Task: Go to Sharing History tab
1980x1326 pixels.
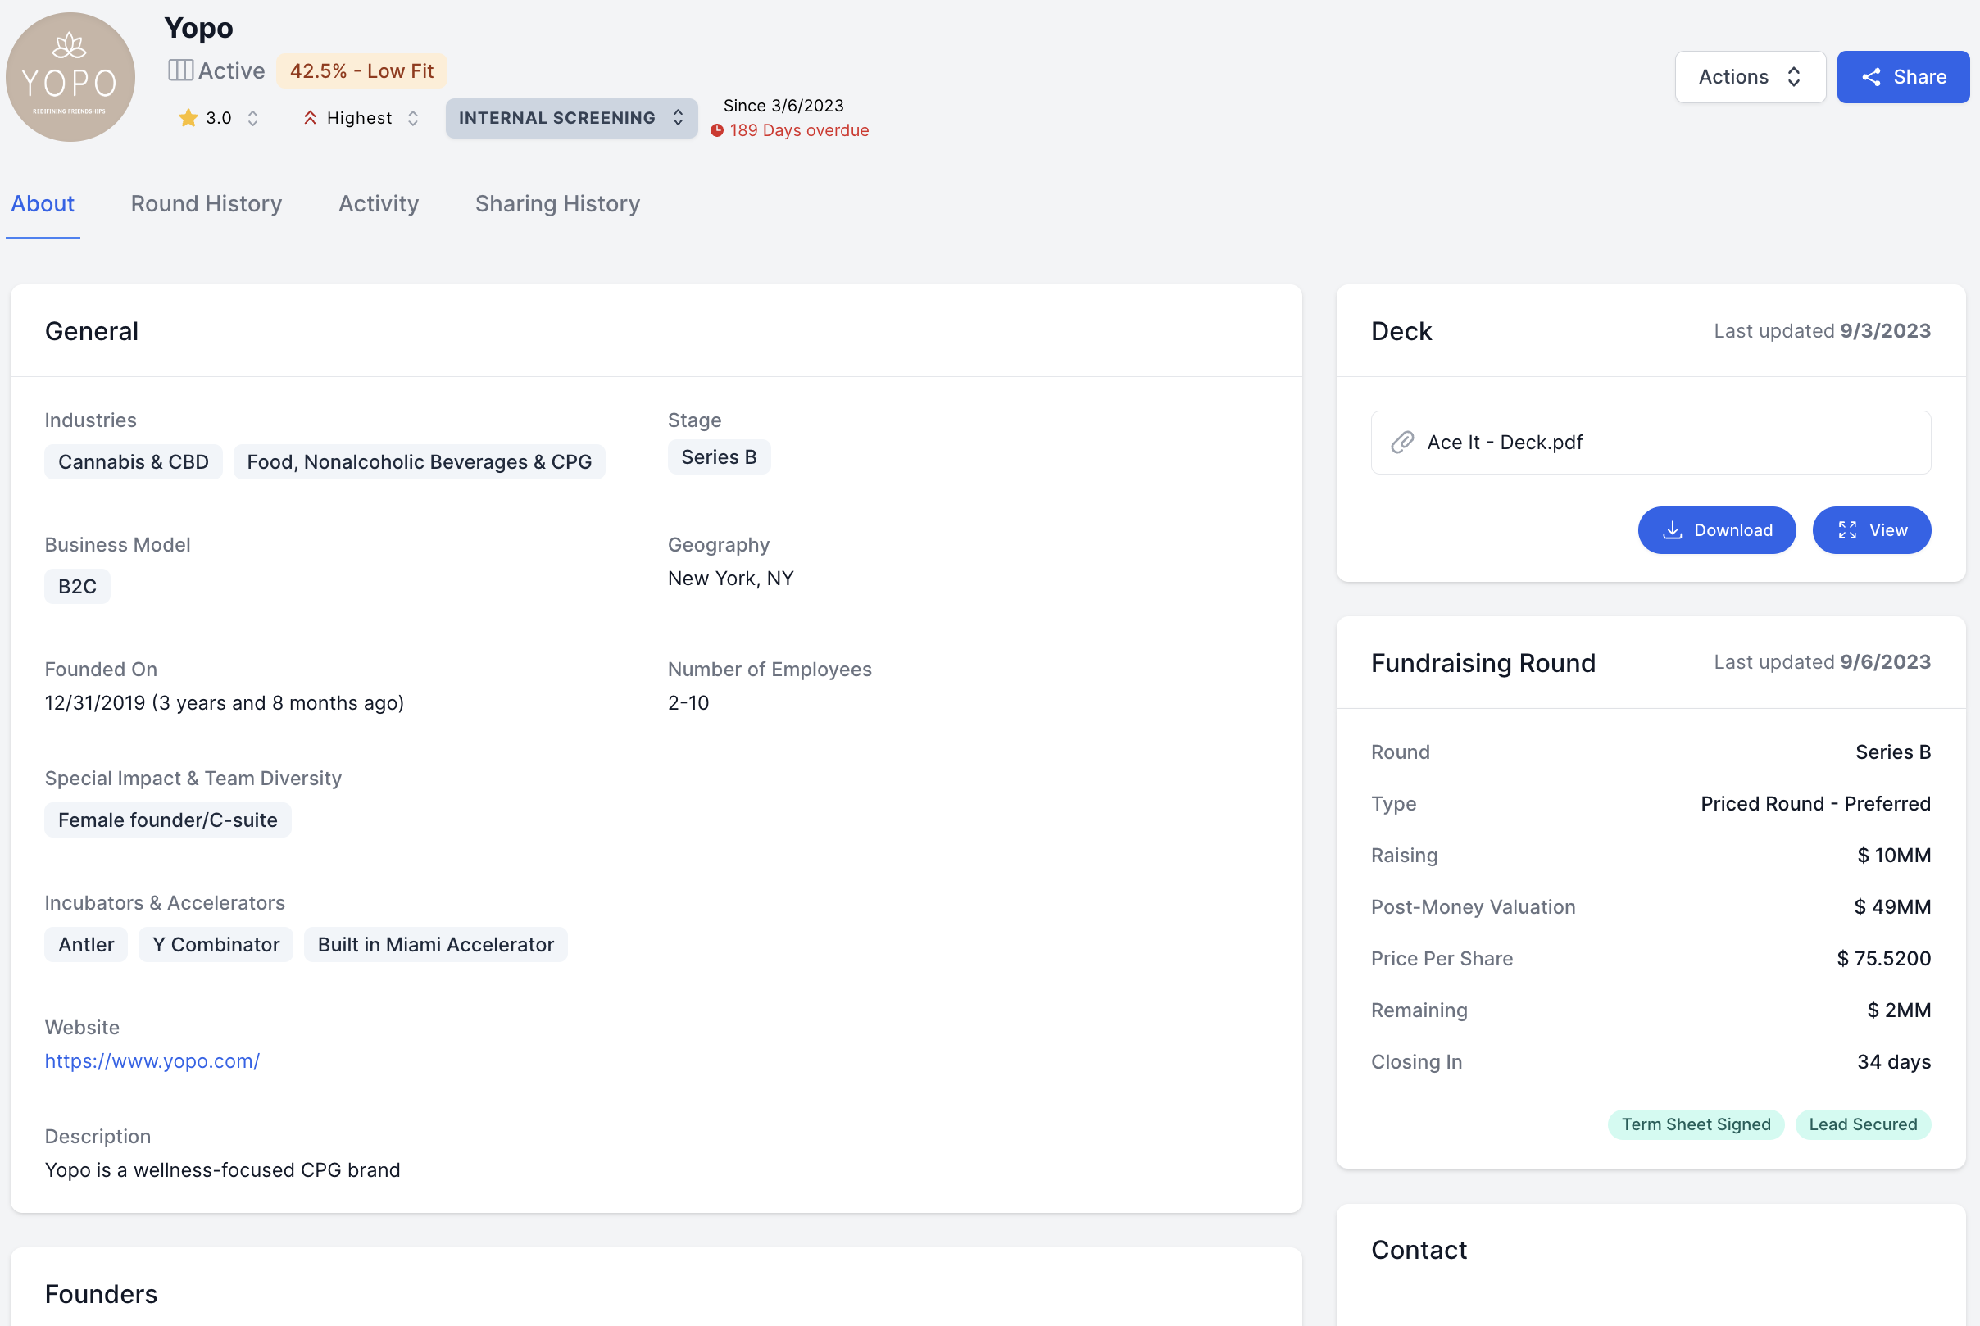Action: tap(557, 204)
